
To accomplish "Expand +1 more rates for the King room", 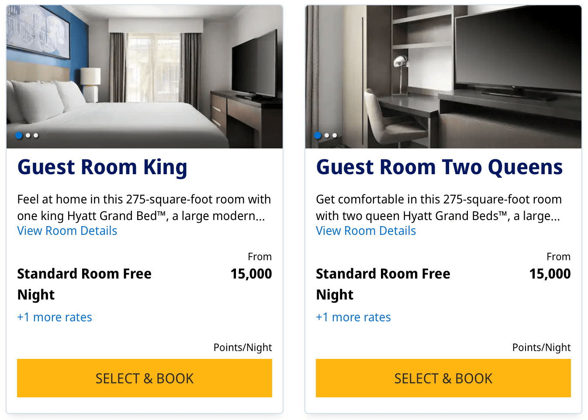I will point(55,317).
